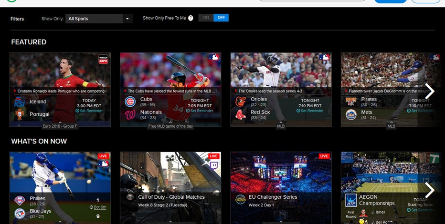
Task: Click Bot 6th inning status link
Action: point(98,207)
